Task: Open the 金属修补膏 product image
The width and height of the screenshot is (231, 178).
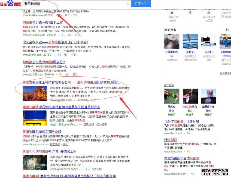Action: pyautogui.click(x=209, y=96)
